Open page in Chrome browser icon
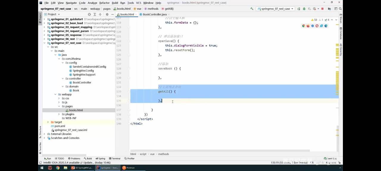The width and height of the screenshot is (381, 171). click(x=304, y=26)
